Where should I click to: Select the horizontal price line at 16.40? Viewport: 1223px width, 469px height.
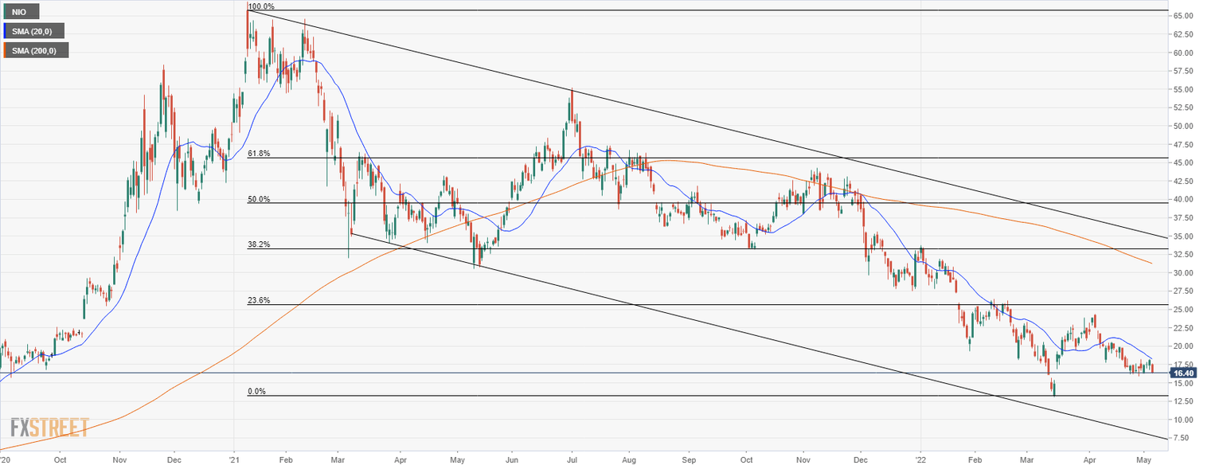pyautogui.click(x=557, y=371)
